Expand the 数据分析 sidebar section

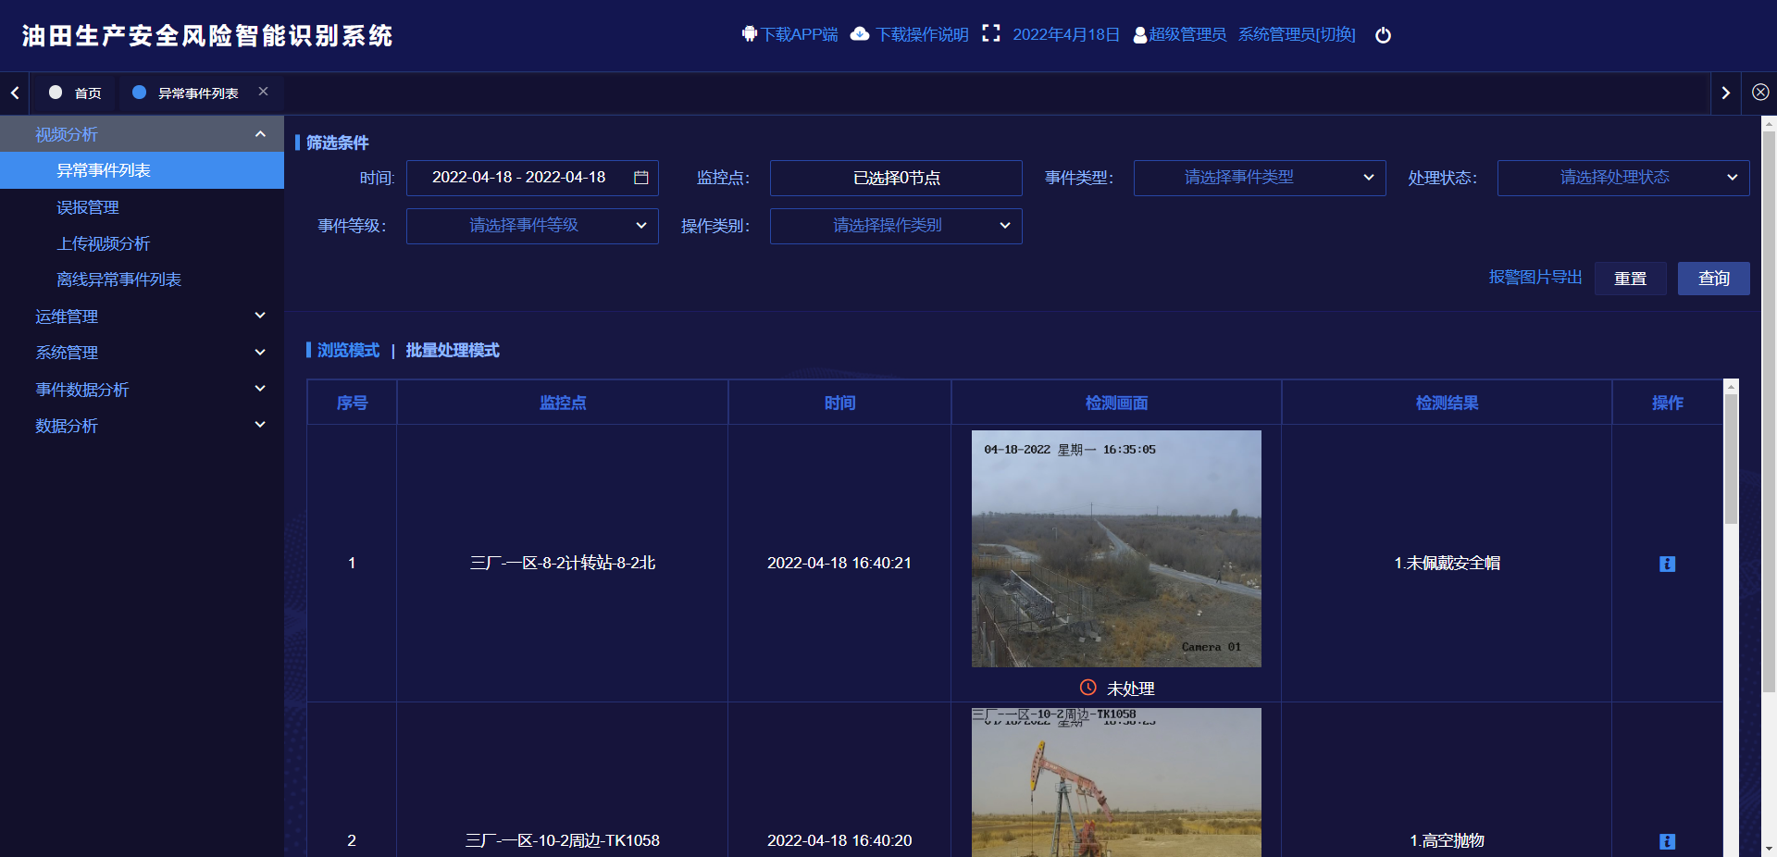pyautogui.click(x=142, y=426)
